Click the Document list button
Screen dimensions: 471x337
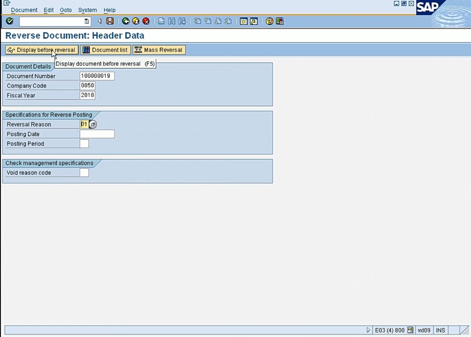[105, 50]
